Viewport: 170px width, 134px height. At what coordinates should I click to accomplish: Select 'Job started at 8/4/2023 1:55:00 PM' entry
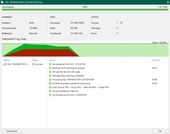click(x=69, y=64)
